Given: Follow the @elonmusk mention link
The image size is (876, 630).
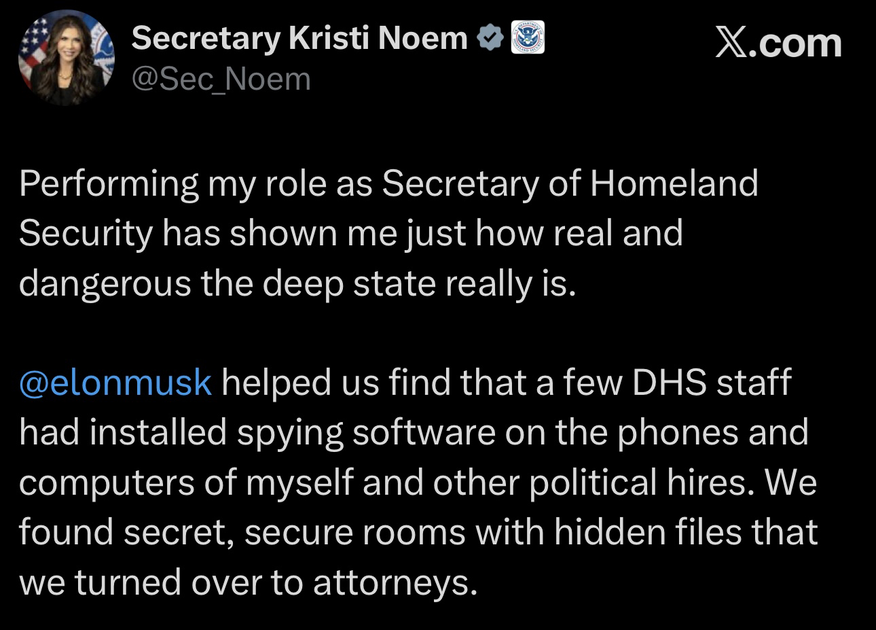Looking at the screenshot, I should [x=115, y=382].
